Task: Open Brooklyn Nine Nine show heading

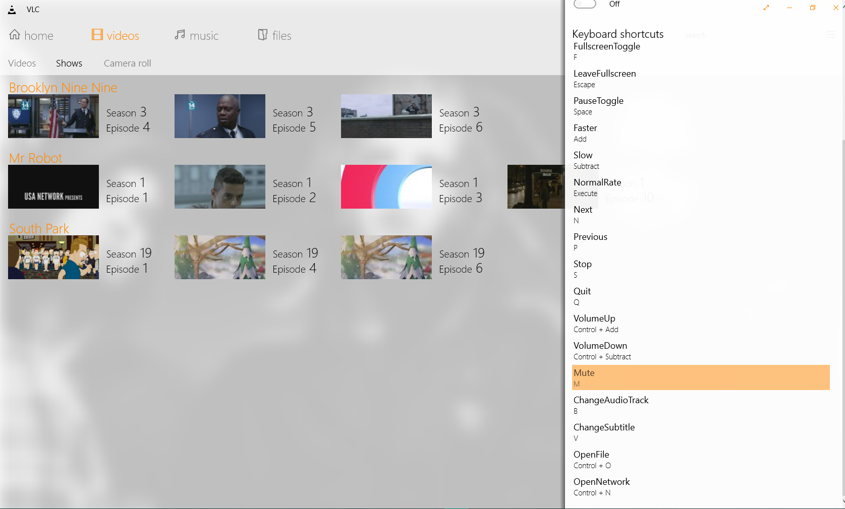Action: [63, 87]
